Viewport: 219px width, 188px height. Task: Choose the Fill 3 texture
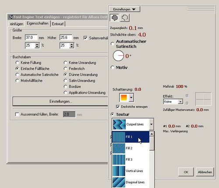pyautogui.click(x=131, y=160)
